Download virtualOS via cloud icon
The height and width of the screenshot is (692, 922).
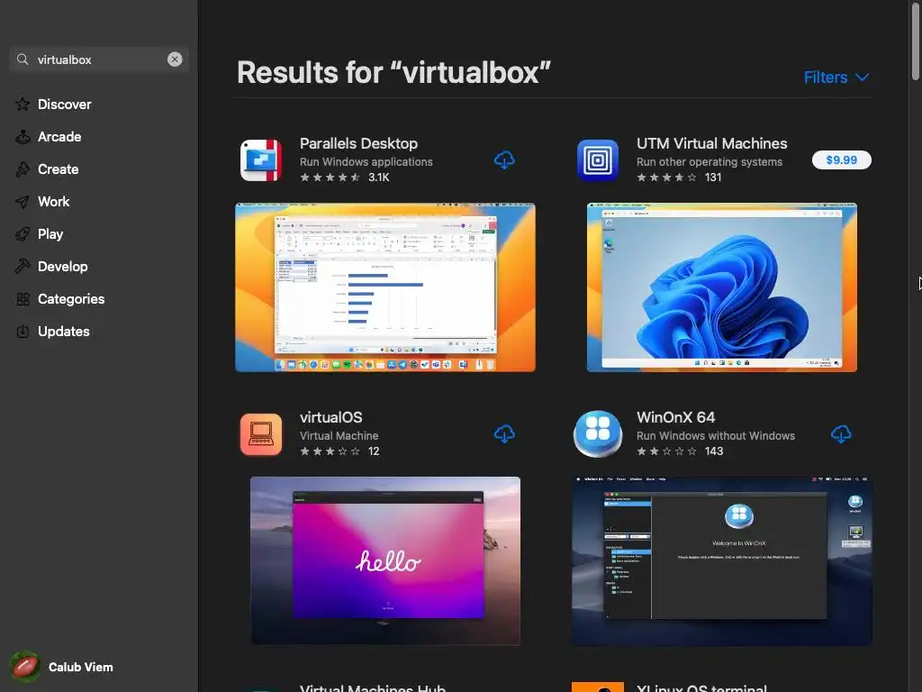(504, 434)
